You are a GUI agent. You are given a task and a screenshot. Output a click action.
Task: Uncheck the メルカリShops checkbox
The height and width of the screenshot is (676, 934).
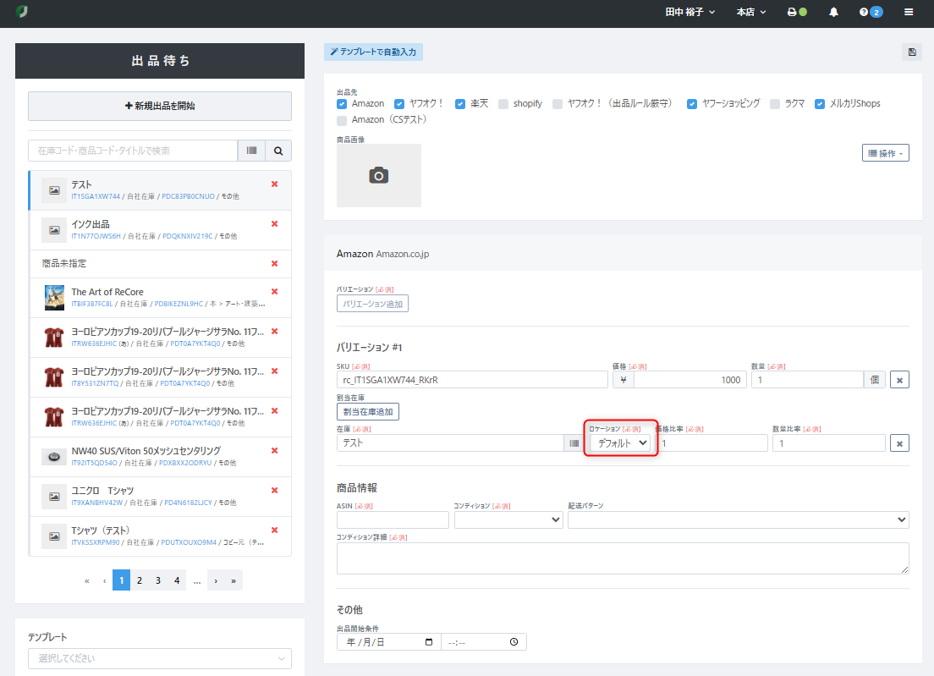[820, 103]
